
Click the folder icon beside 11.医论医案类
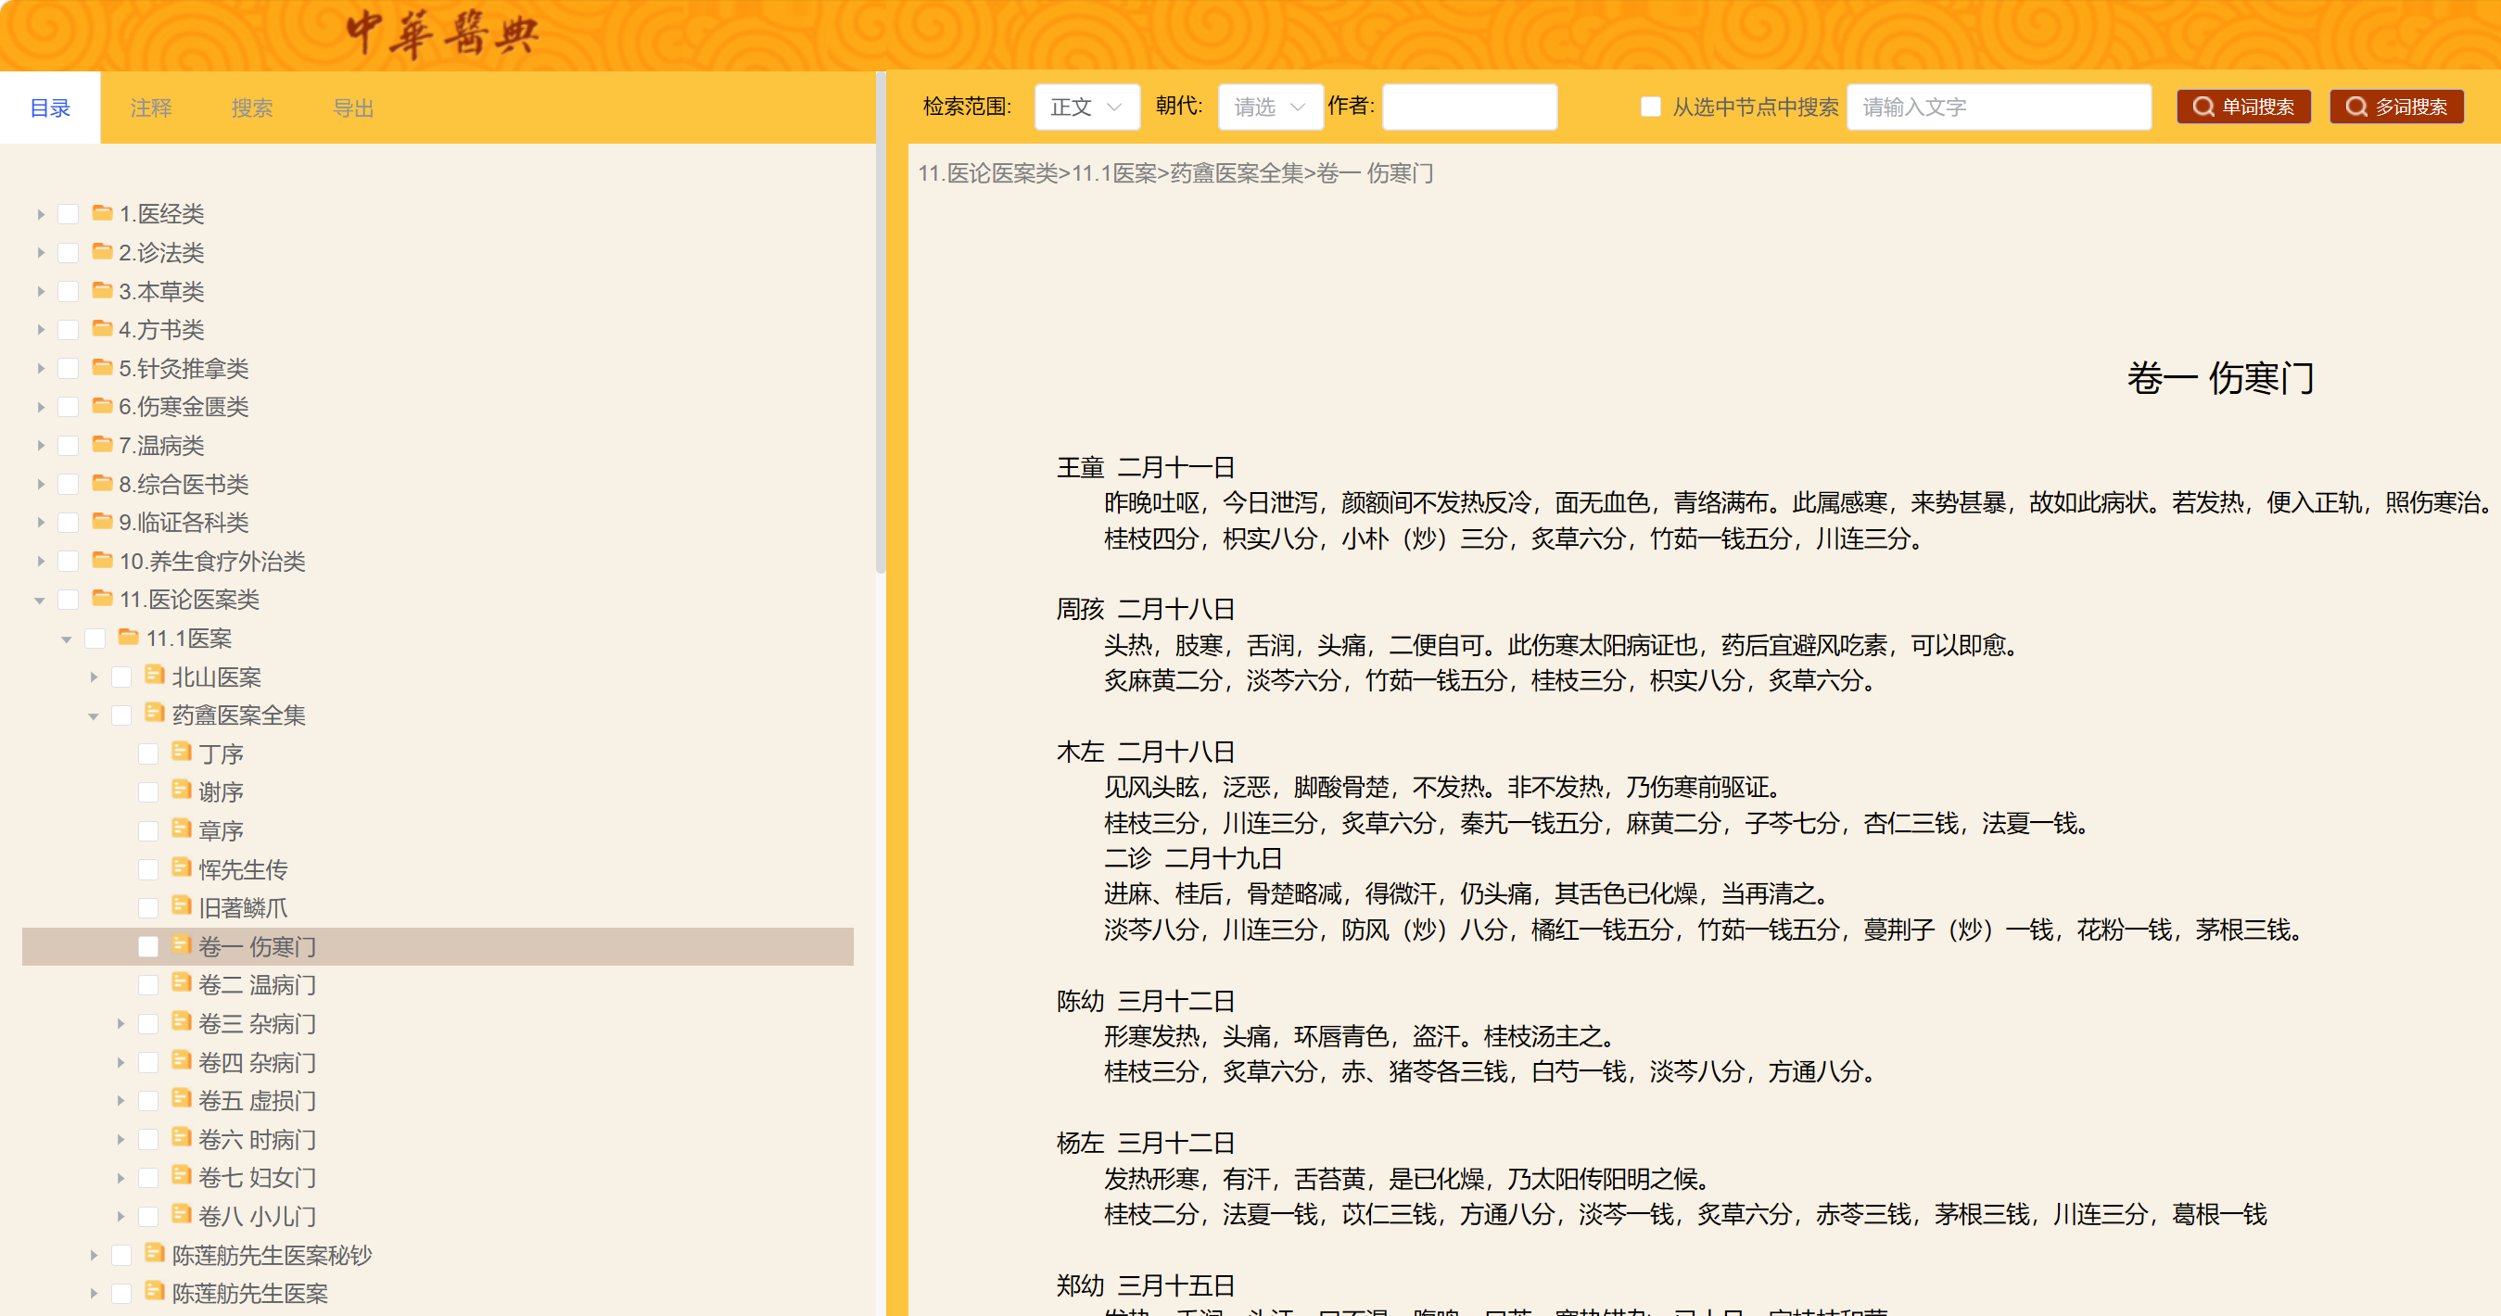[x=102, y=599]
